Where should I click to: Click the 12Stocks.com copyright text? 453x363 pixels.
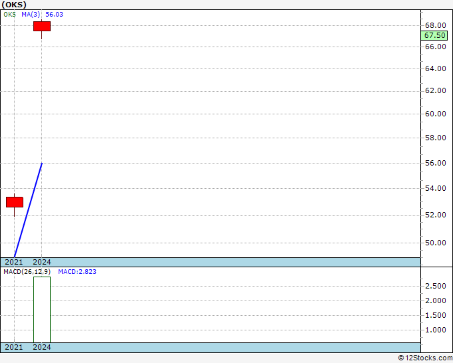click(x=425, y=358)
